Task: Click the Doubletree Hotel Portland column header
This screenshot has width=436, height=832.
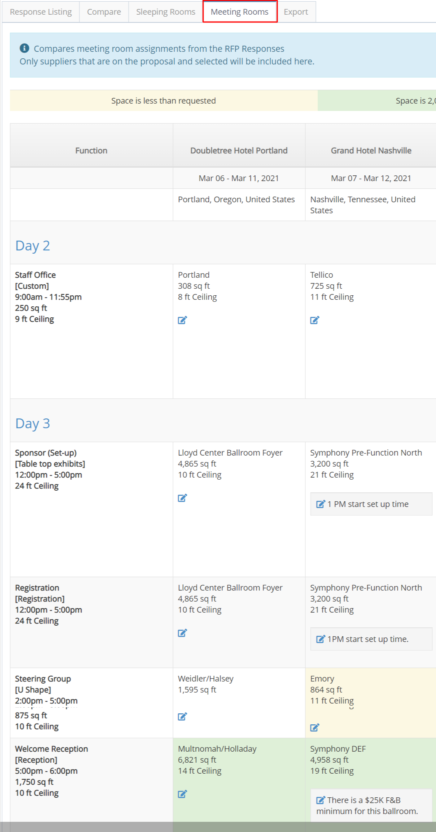Action: pyautogui.click(x=239, y=150)
